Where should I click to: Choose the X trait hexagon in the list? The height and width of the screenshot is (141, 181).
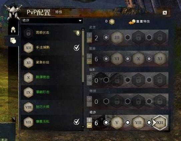[28, 77]
